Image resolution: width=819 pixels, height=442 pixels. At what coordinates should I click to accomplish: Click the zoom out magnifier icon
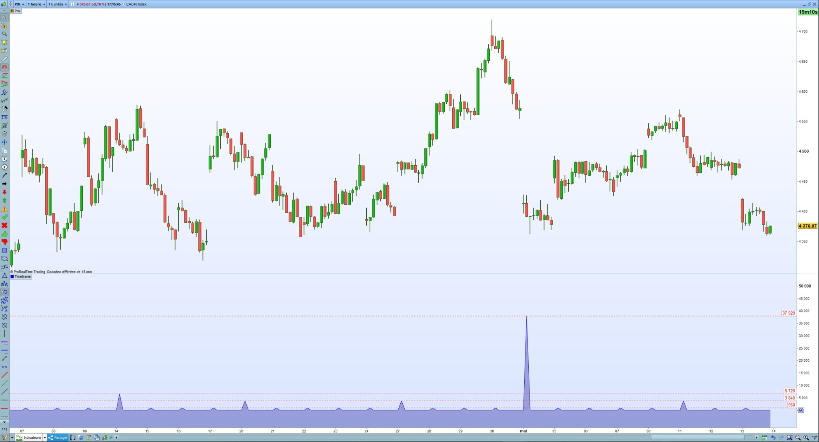coord(798,438)
